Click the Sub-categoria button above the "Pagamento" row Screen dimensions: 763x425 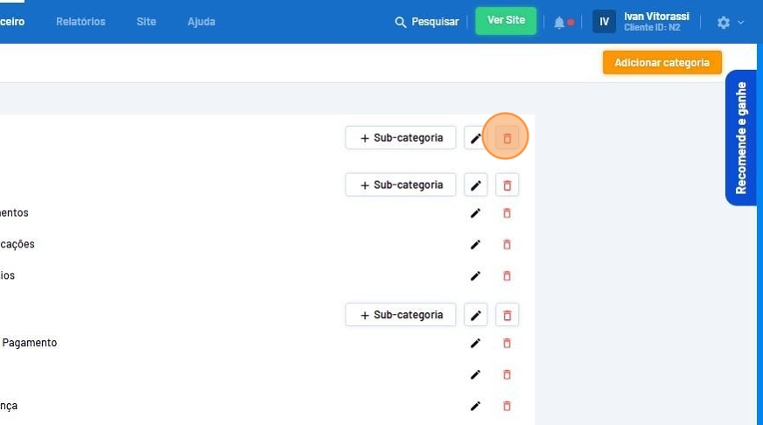tap(401, 315)
